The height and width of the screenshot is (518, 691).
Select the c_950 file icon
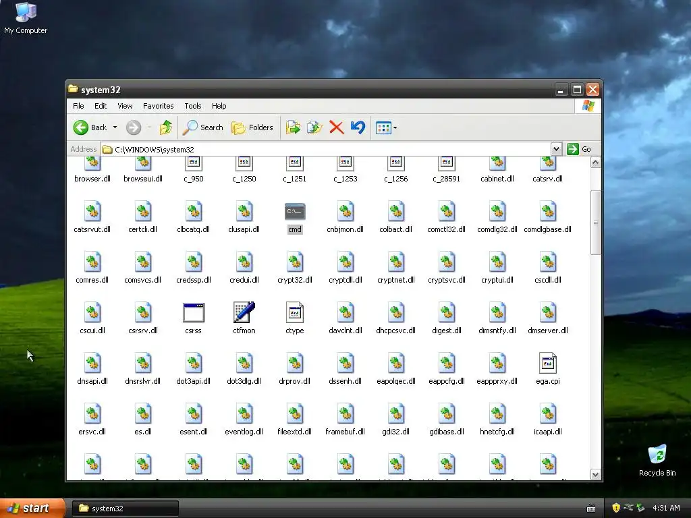pos(194,164)
